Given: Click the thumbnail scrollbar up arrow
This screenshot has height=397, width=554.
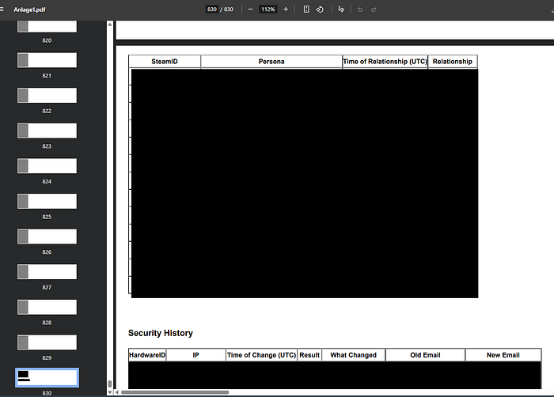Looking at the screenshot, I should (x=110, y=25).
